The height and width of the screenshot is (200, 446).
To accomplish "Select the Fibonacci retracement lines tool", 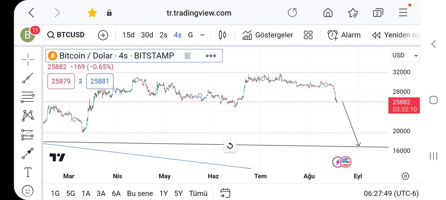I will [x=28, y=97].
